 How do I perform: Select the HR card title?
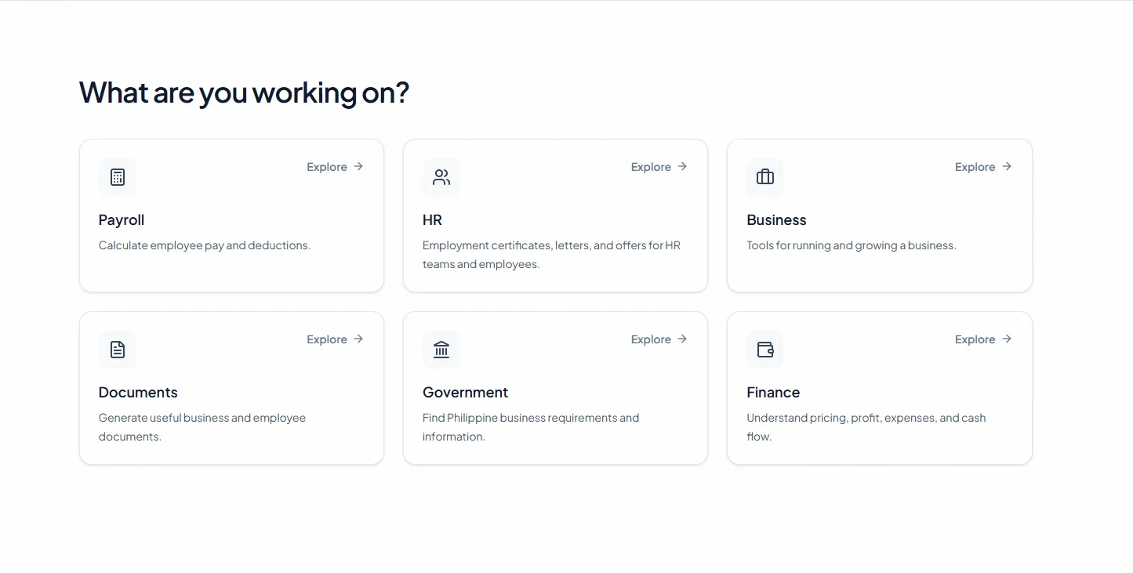[432, 220]
